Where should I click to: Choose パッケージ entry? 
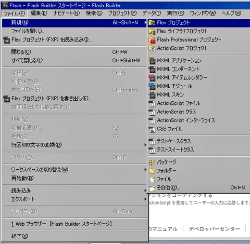pyautogui.click(x=199, y=162)
